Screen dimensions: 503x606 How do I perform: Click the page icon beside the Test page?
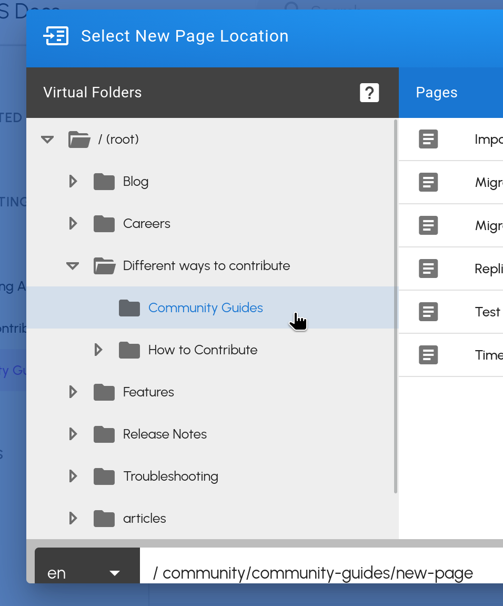click(428, 312)
